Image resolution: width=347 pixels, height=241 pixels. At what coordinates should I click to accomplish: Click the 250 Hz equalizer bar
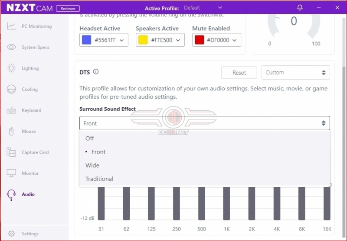point(177,203)
